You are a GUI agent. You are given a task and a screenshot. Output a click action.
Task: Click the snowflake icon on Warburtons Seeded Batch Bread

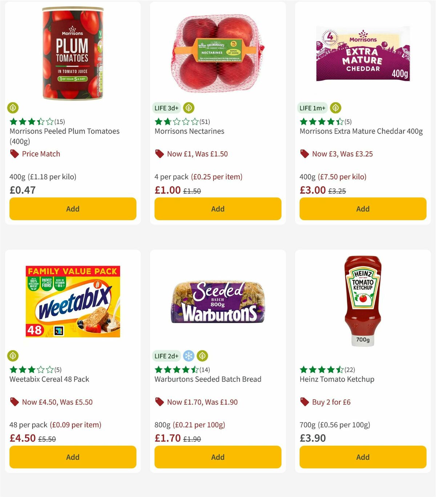click(x=189, y=356)
